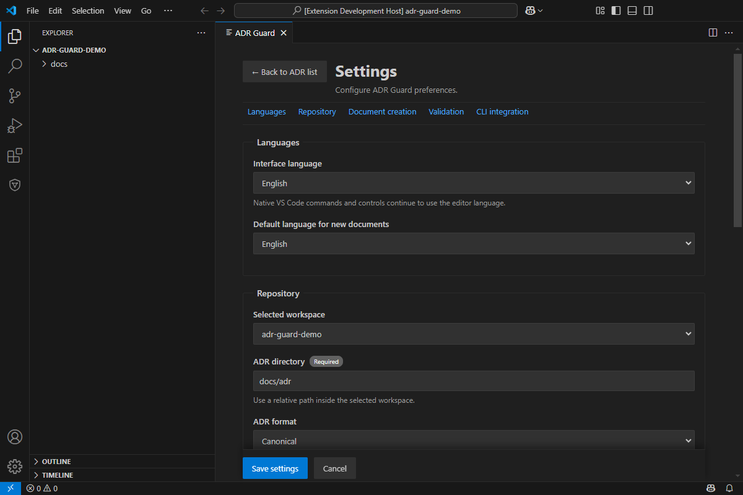
Task: Open the Search view icon
Action: [15, 66]
